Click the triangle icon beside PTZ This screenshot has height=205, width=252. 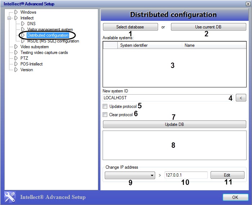(x=16, y=58)
